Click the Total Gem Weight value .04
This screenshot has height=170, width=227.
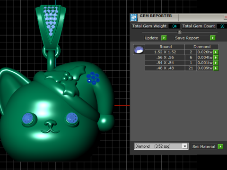click(x=174, y=26)
